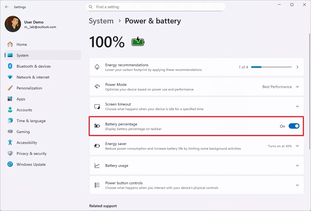The height and width of the screenshot is (211, 311).
Task: Open the System menu item
Action: [23, 55]
